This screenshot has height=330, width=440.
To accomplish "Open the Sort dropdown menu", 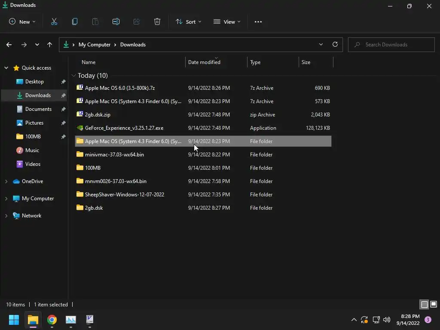I will pyautogui.click(x=189, y=21).
